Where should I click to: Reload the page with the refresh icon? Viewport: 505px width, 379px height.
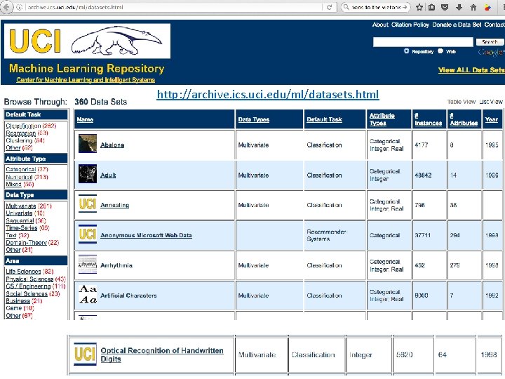pos(329,7)
